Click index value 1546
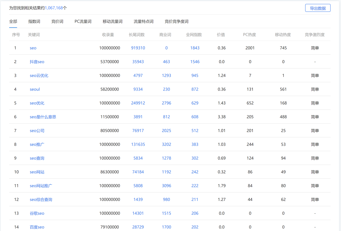 tap(195, 62)
